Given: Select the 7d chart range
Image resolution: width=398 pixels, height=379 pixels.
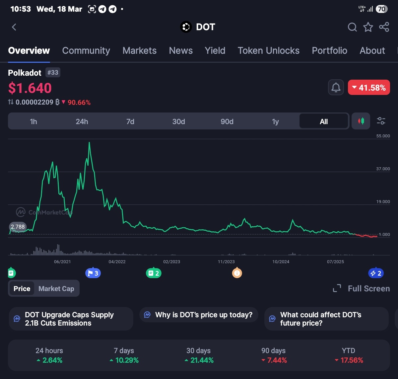Looking at the screenshot, I should coord(130,121).
